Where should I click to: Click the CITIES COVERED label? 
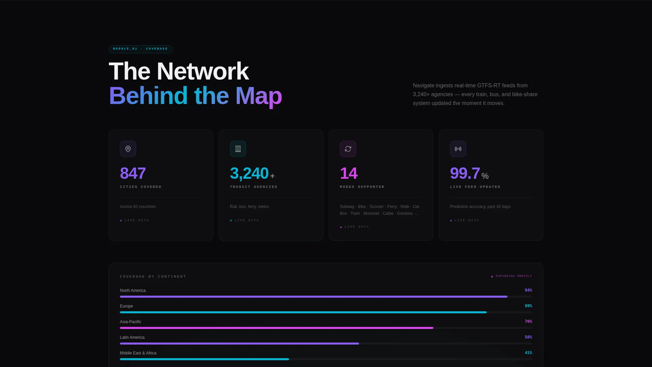tap(141, 187)
